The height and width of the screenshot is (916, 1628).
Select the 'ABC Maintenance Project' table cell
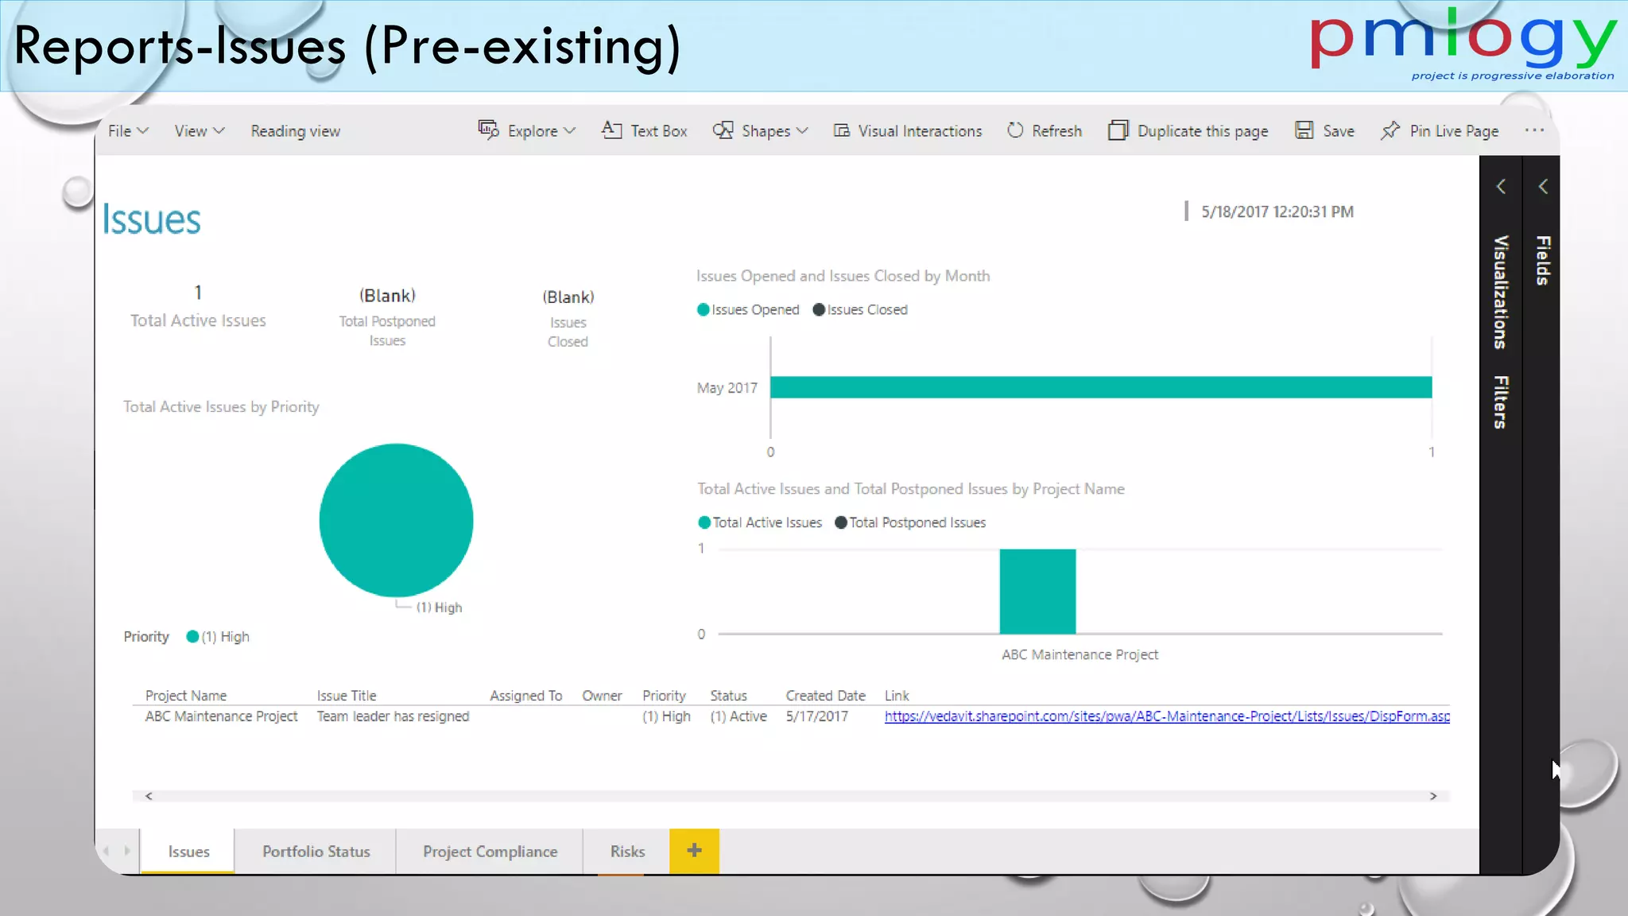tap(221, 716)
